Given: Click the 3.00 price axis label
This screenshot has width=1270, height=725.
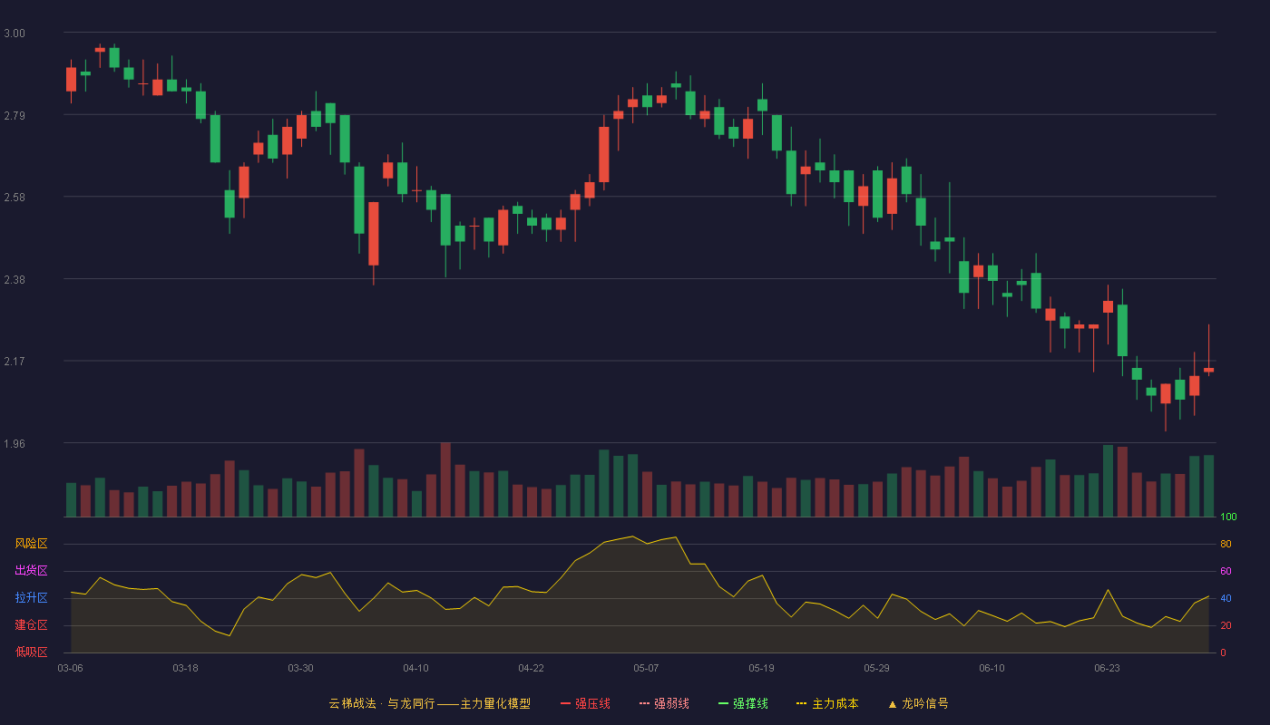Looking at the screenshot, I should click(x=15, y=34).
